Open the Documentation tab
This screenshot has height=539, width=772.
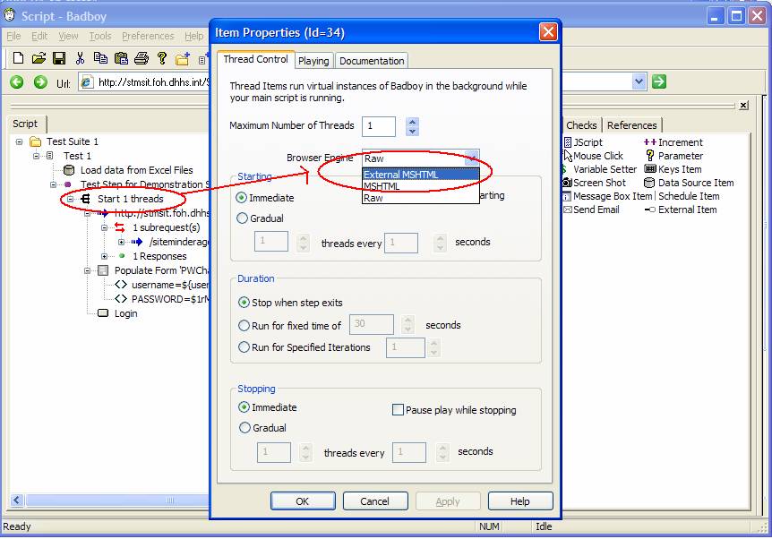(x=372, y=61)
